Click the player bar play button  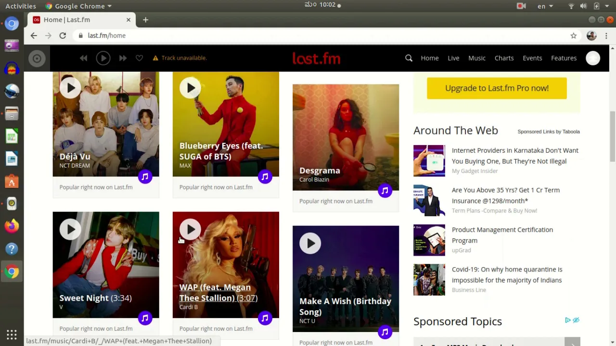click(x=103, y=58)
